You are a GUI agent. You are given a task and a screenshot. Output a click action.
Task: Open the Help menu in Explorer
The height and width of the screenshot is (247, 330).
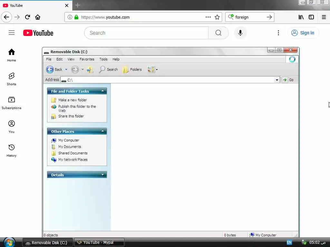tap(116, 59)
